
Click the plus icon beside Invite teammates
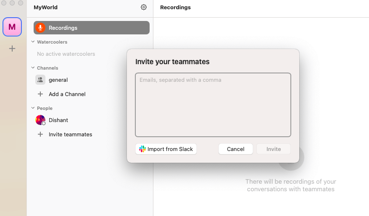click(40, 134)
